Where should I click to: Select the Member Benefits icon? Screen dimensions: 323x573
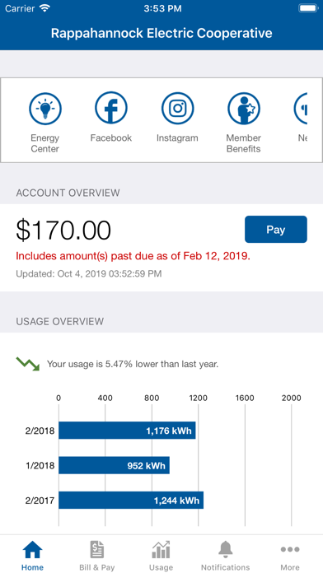pyautogui.click(x=244, y=109)
